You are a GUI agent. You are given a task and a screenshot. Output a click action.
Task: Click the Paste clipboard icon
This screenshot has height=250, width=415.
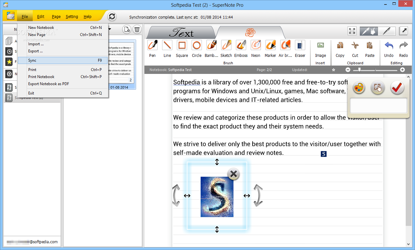tap(370, 45)
